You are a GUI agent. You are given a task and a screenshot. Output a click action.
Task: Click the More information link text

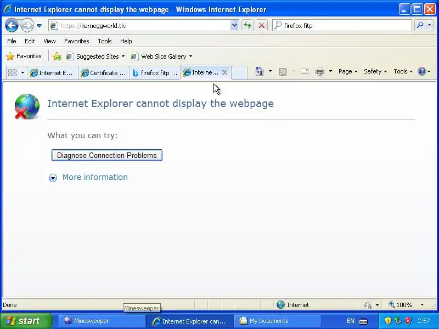pos(95,177)
